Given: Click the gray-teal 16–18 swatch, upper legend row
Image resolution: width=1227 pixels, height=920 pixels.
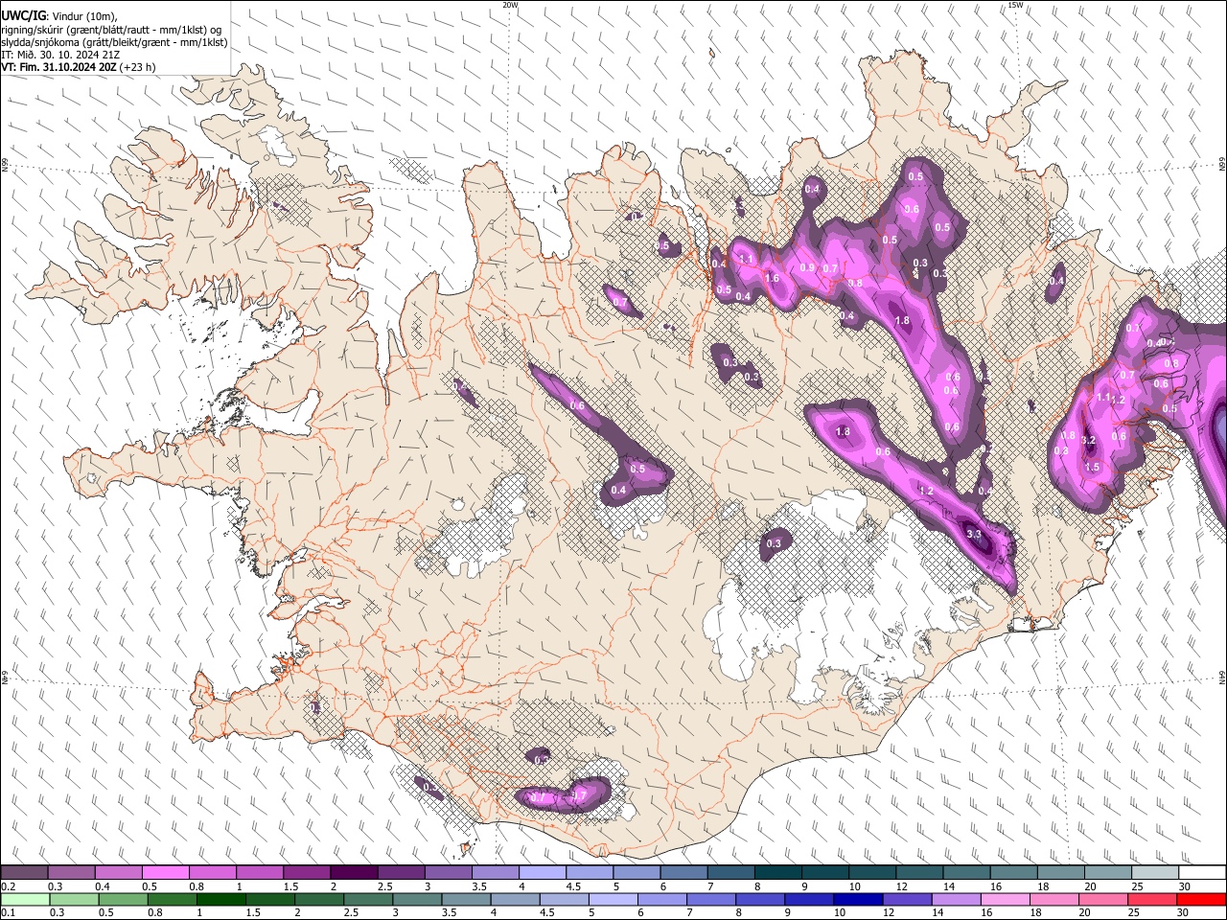Looking at the screenshot, I should coord(1014,873).
